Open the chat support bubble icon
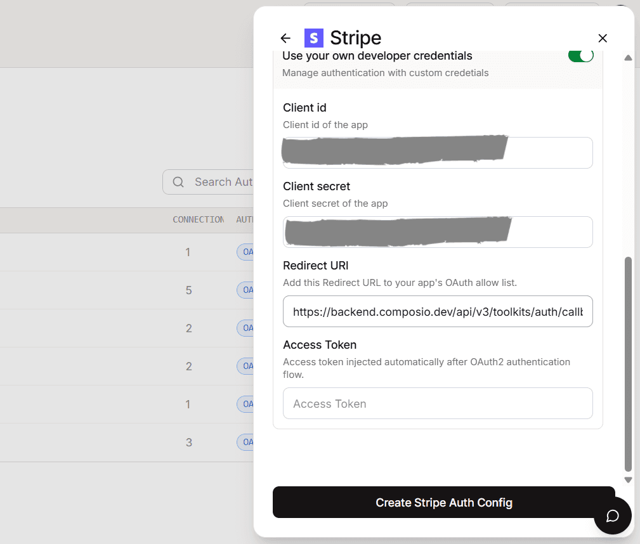 (x=612, y=516)
